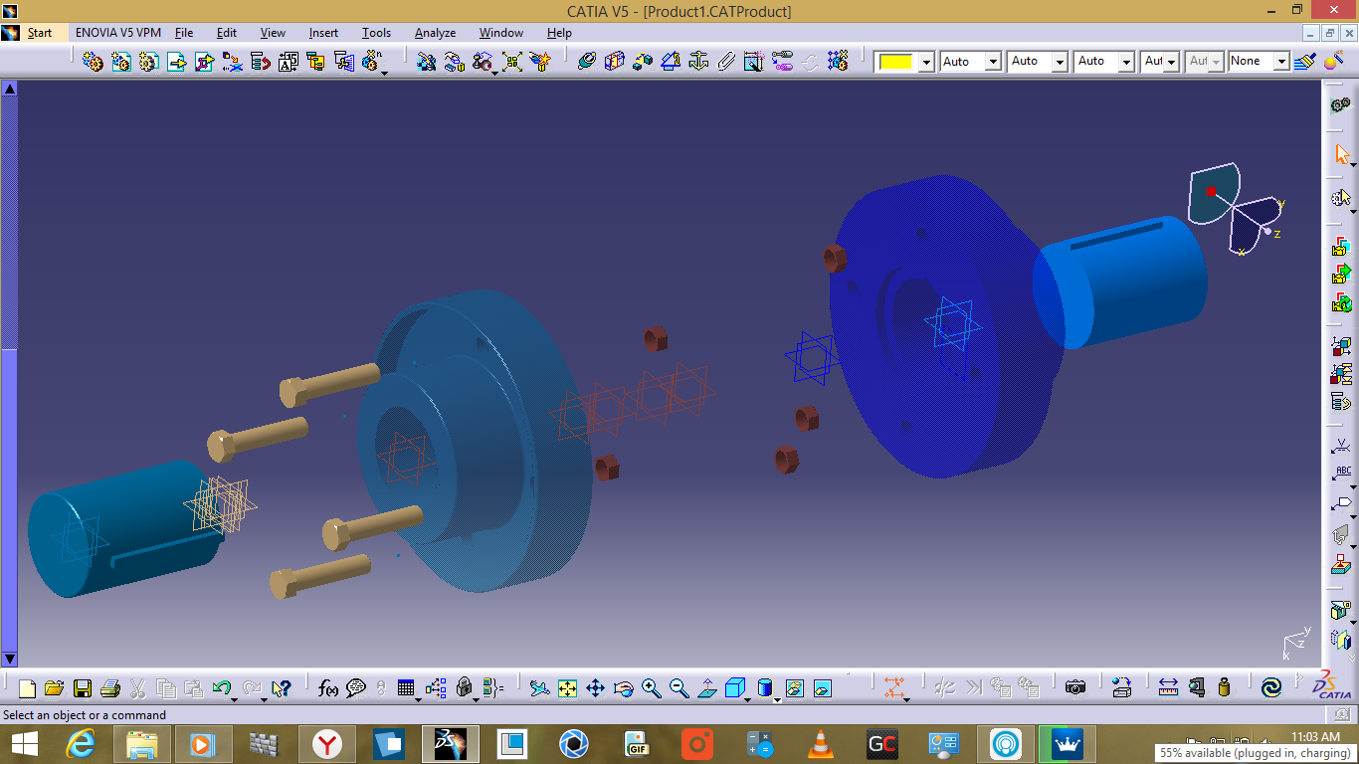Open the Edit menu
Viewport: 1359px width, 764px height.
pos(227,33)
